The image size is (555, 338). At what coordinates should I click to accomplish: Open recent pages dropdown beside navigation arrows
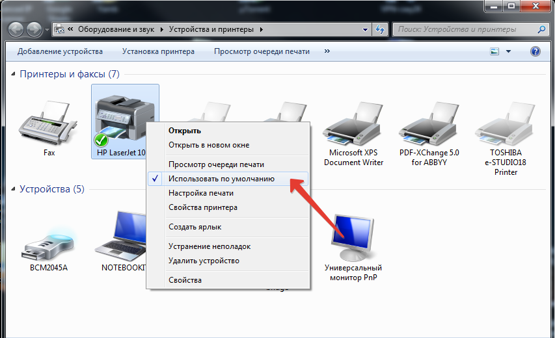click(47, 30)
